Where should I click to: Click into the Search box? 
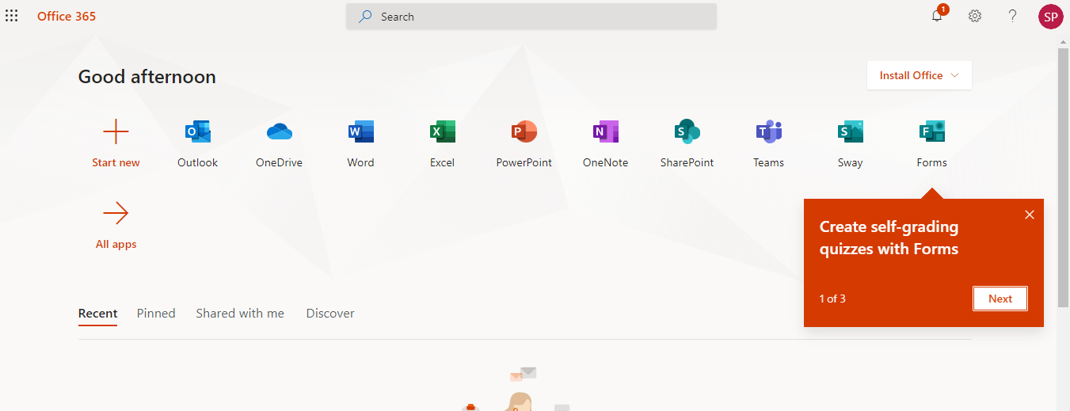coord(531,17)
